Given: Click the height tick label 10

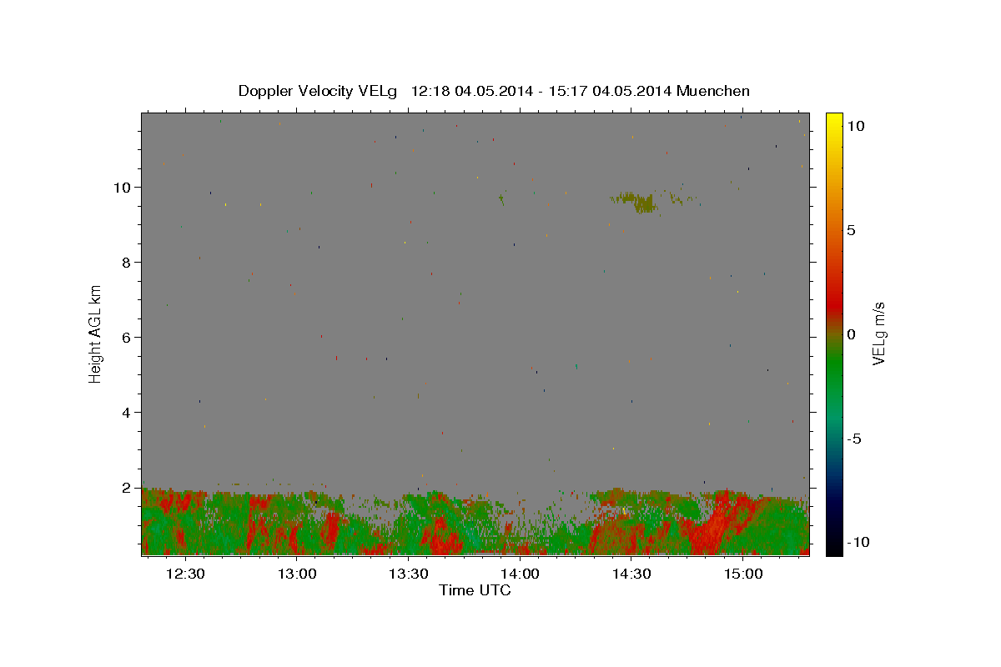Looking at the screenshot, I should [124, 187].
